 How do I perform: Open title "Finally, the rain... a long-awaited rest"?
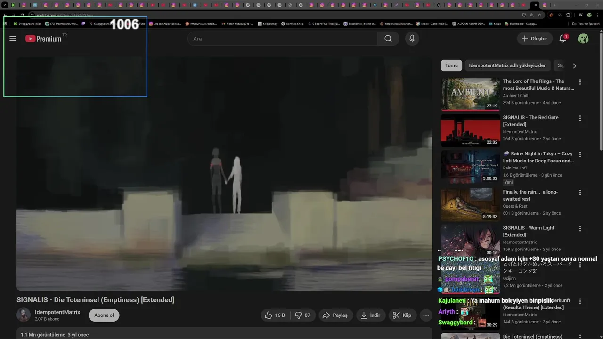530,195
